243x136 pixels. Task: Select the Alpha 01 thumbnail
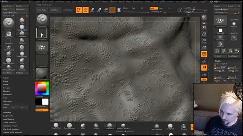pyautogui.click(x=234, y=25)
